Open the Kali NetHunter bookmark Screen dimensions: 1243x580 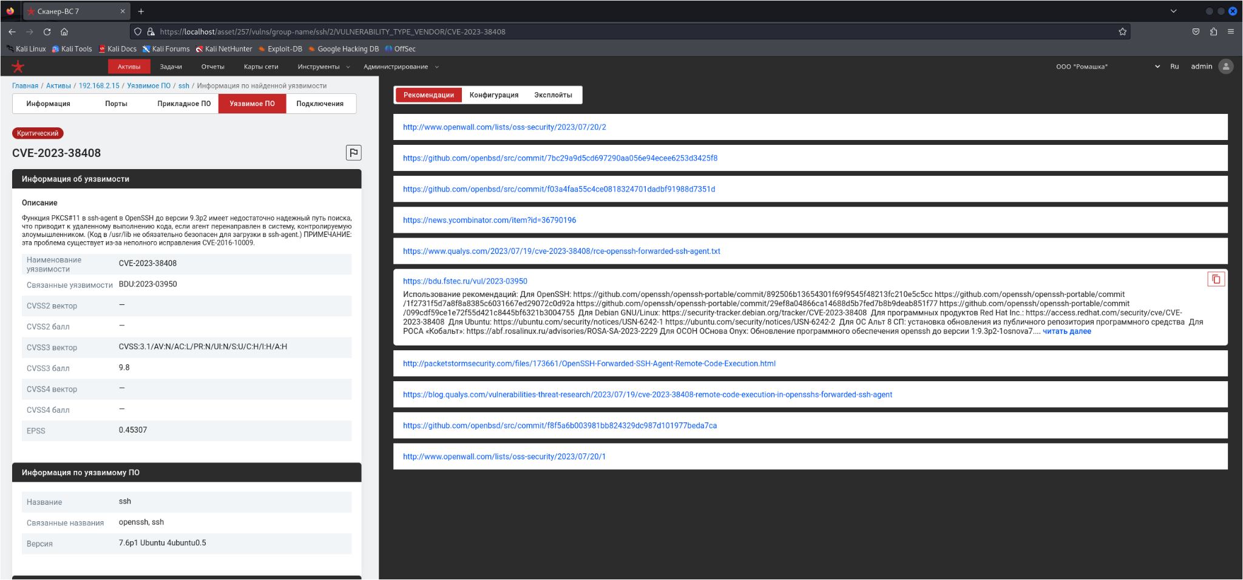point(224,49)
